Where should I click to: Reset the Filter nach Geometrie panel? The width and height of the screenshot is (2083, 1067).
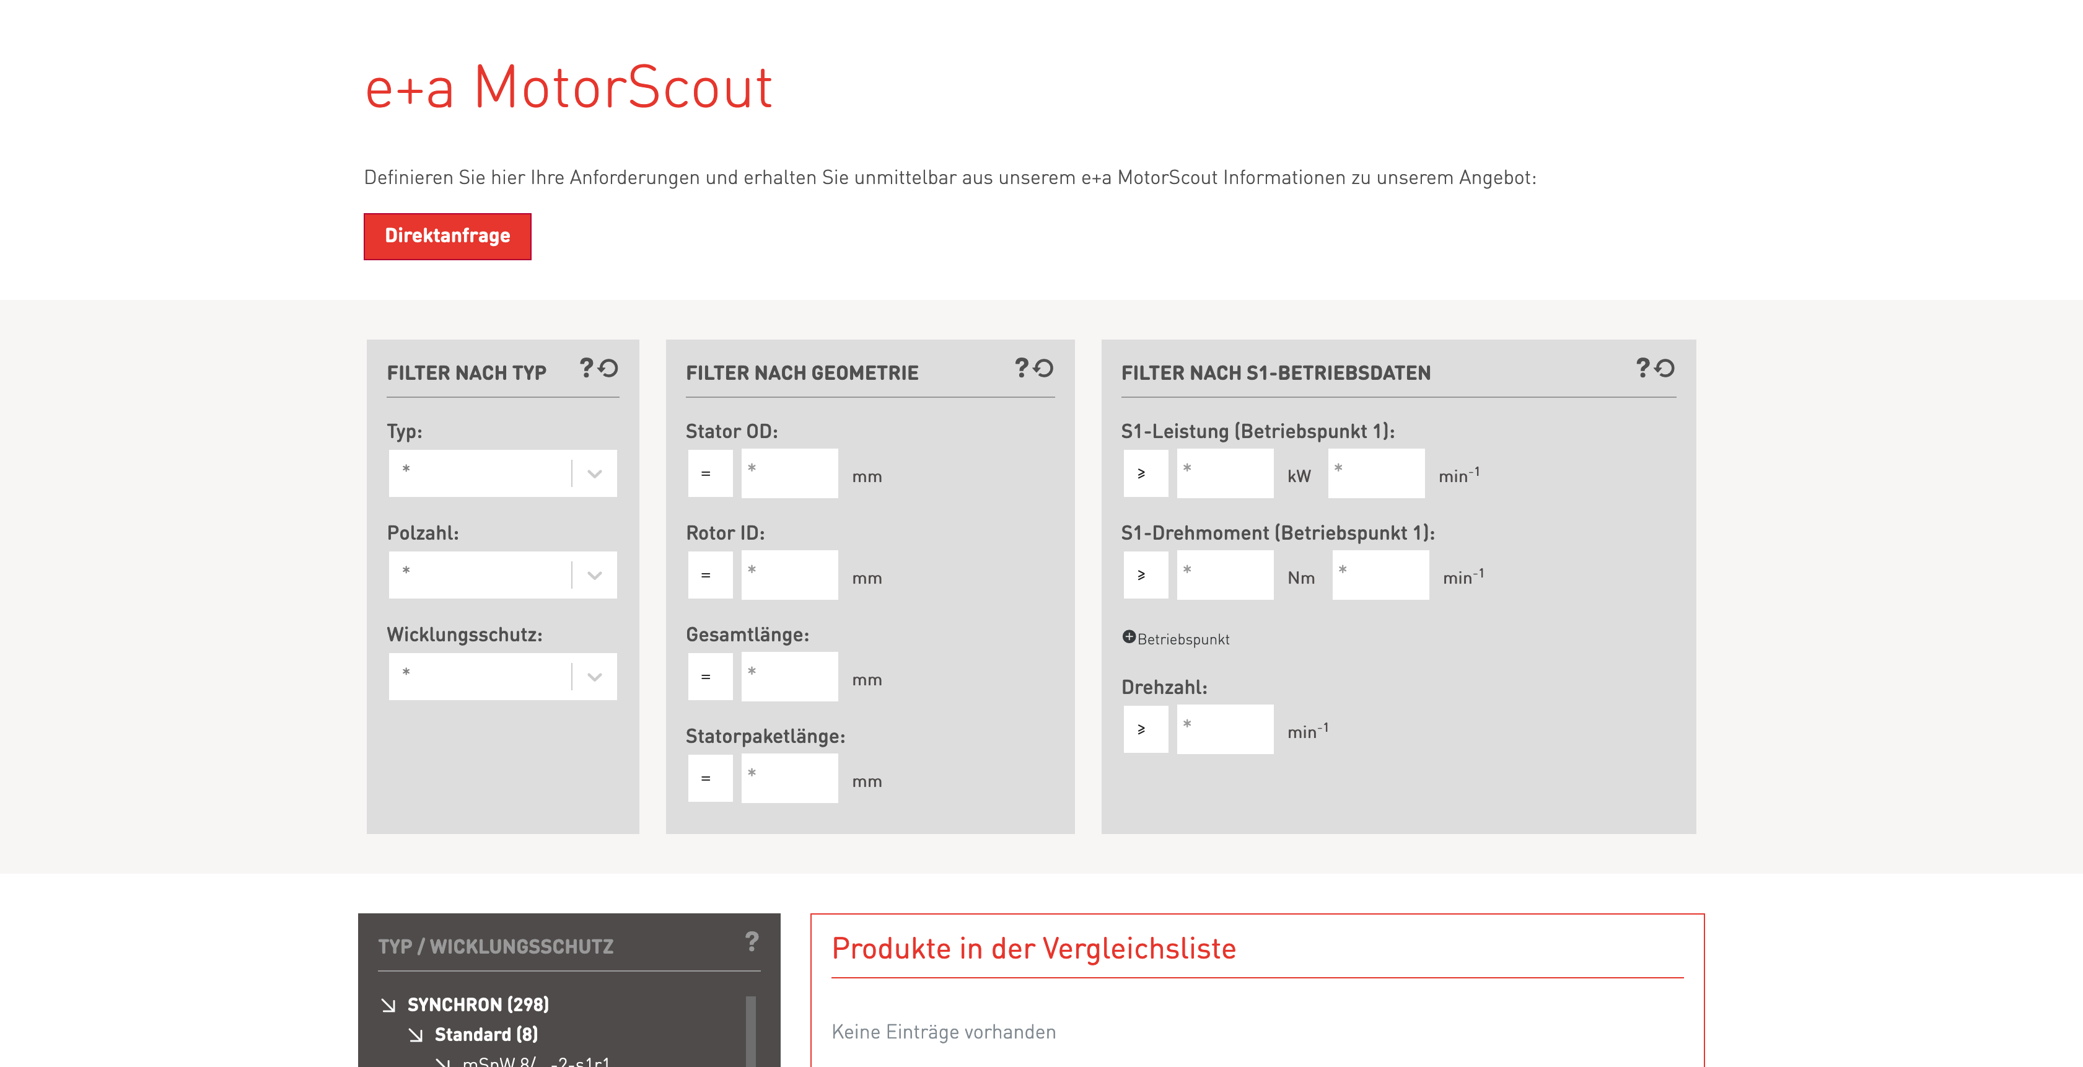click(1043, 368)
